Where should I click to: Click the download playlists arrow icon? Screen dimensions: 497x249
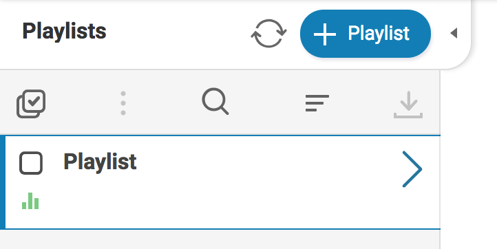408,105
